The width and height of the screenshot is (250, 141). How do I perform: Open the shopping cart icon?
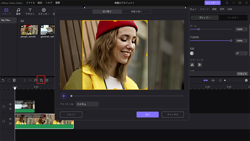pyautogui.click(x=227, y=3)
